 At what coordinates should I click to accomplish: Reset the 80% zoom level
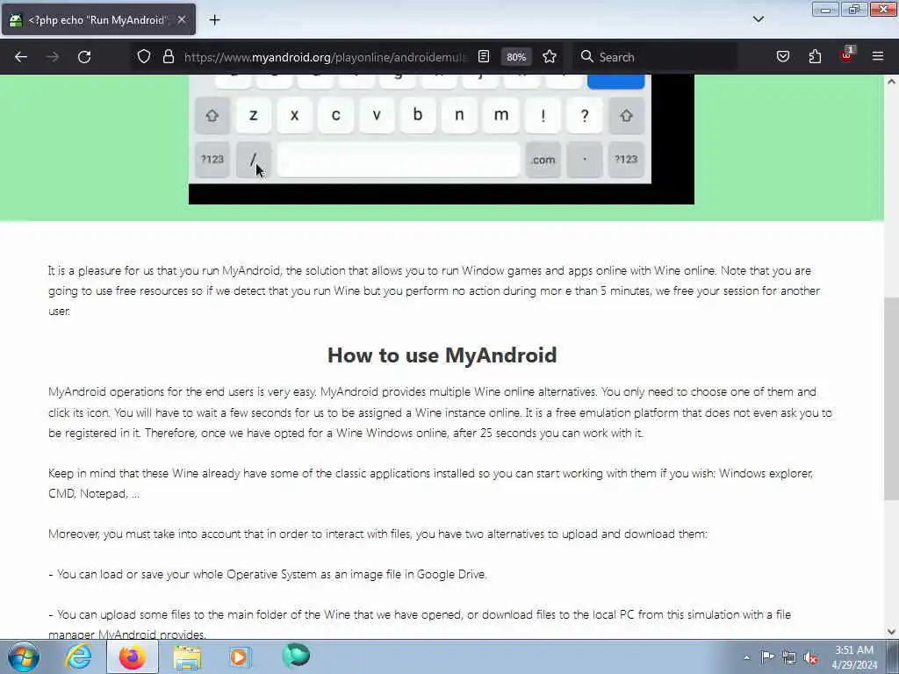click(516, 57)
